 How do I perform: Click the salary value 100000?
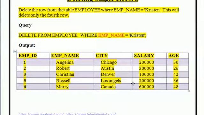click(147, 74)
